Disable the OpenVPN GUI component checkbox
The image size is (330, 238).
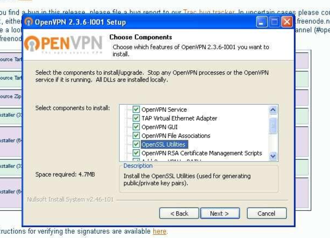click(136, 127)
